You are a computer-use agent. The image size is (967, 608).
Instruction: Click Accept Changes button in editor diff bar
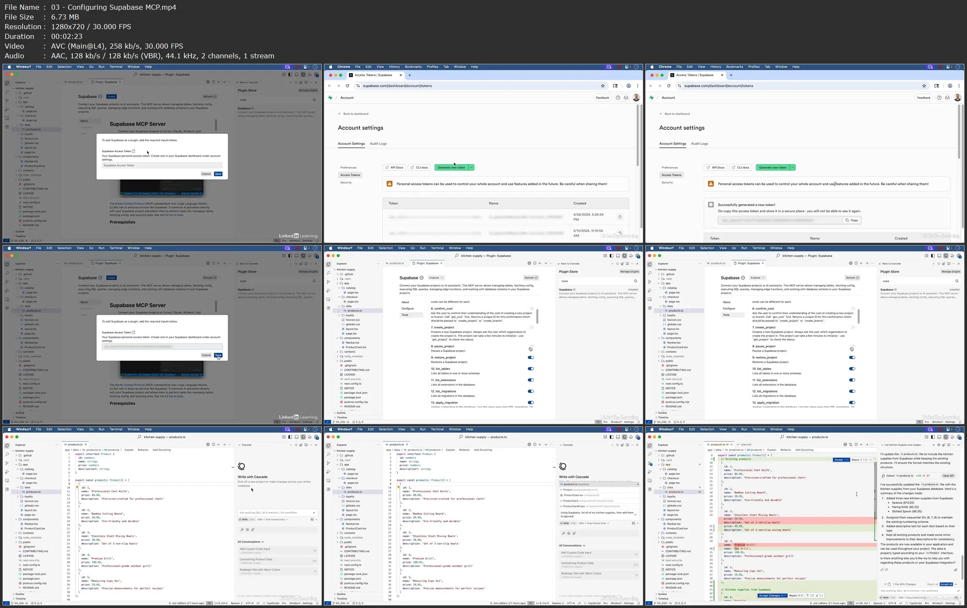tap(773, 595)
